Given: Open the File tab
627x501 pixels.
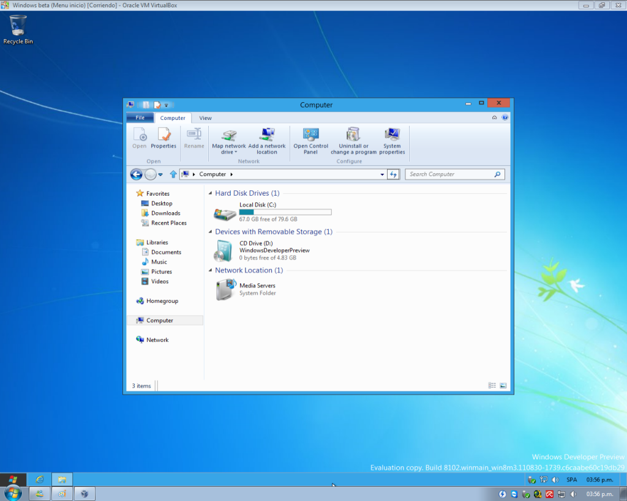Looking at the screenshot, I should click(140, 117).
